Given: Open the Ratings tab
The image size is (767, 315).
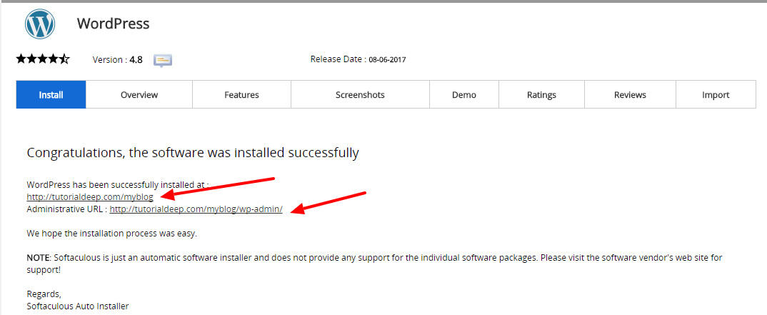Looking at the screenshot, I should (x=541, y=94).
